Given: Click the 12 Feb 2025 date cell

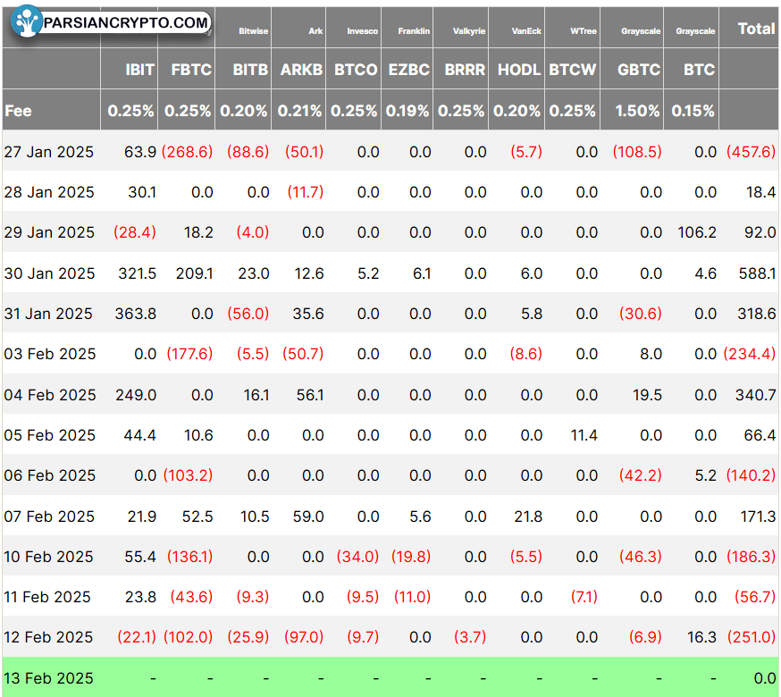Looking at the screenshot, I should click(x=48, y=637).
